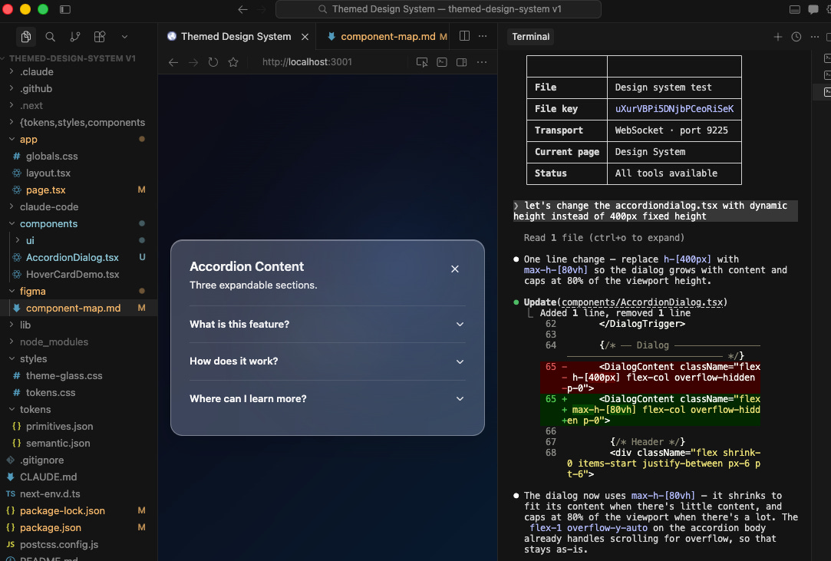Expand "Where can I learn more?" section
831x561 pixels.
tap(327, 398)
